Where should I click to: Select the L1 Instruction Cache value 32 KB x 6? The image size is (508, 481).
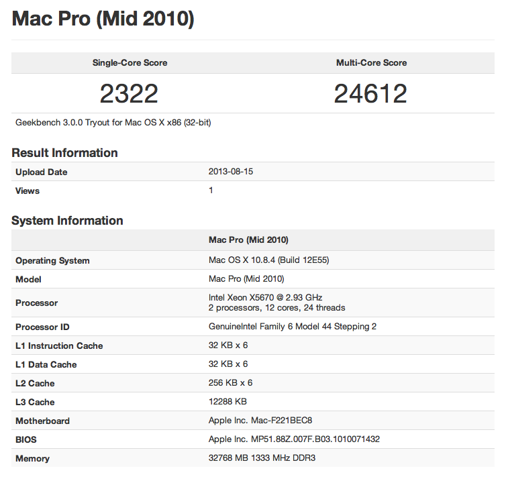point(228,345)
